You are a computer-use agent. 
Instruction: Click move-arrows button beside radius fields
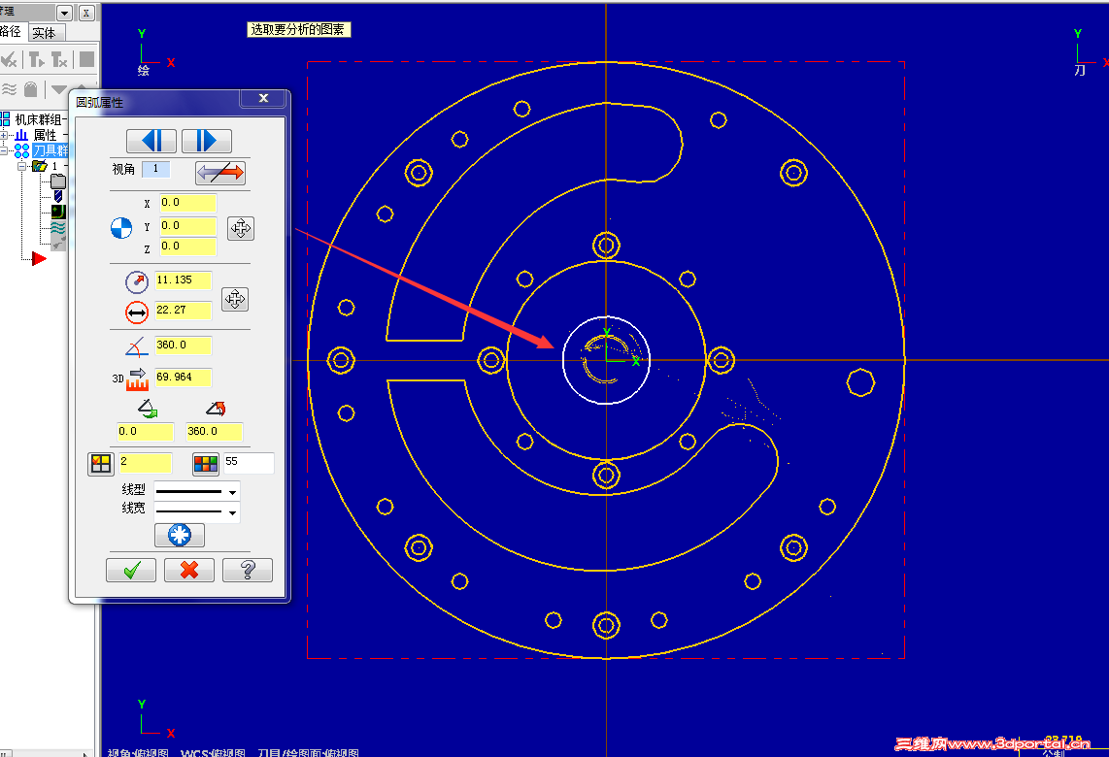click(x=235, y=299)
